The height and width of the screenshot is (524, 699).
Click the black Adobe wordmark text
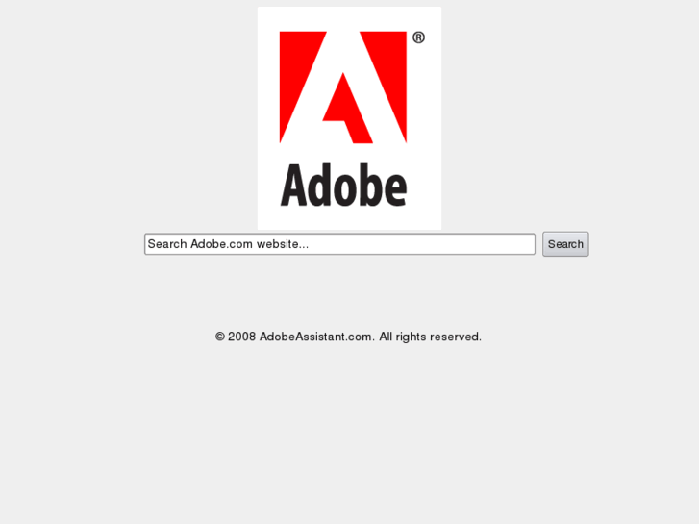pyautogui.click(x=343, y=185)
